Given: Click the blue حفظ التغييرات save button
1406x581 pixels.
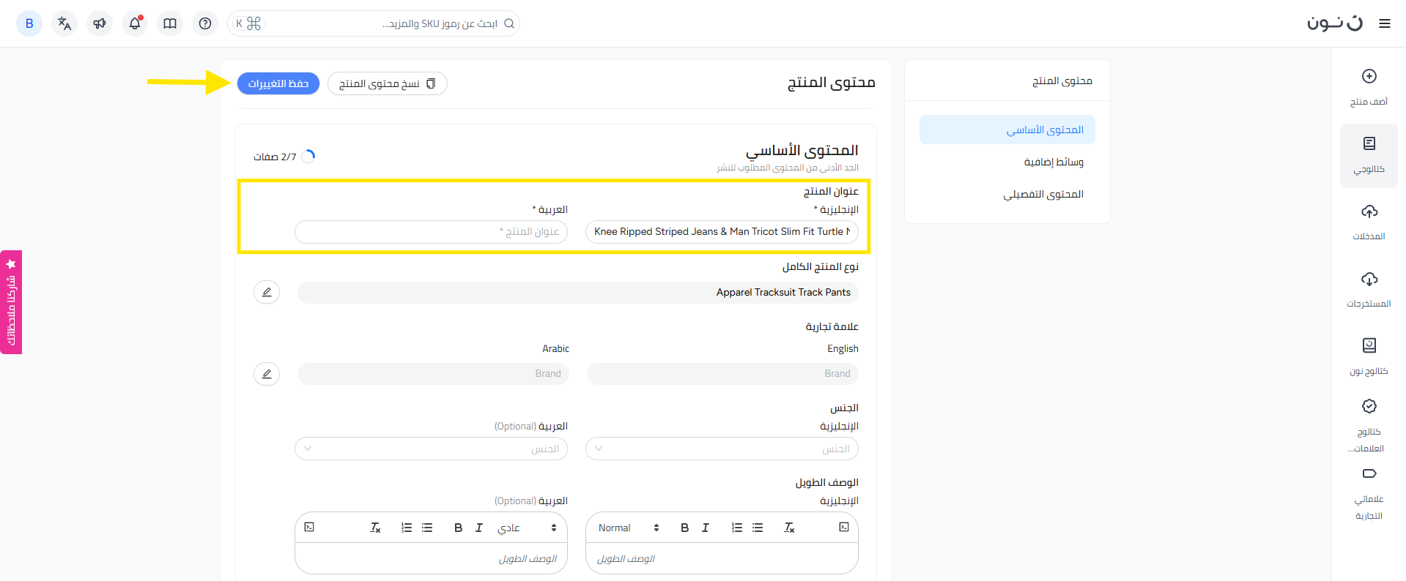Looking at the screenshot, I should click(x=278, y=83).
